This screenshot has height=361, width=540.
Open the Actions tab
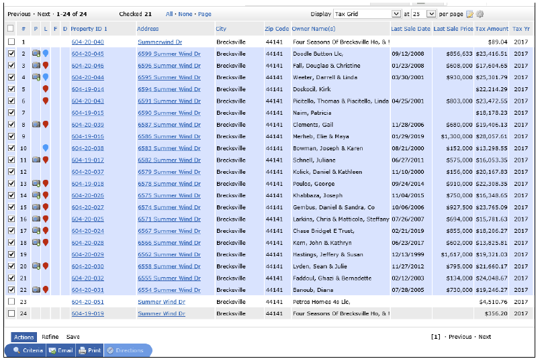tap(24, 337)
